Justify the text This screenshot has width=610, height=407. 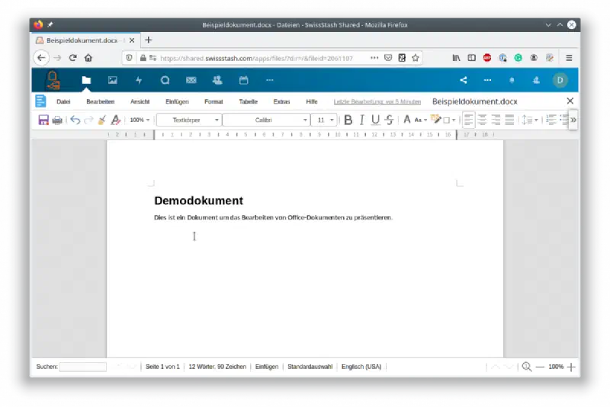click(509, 120)
